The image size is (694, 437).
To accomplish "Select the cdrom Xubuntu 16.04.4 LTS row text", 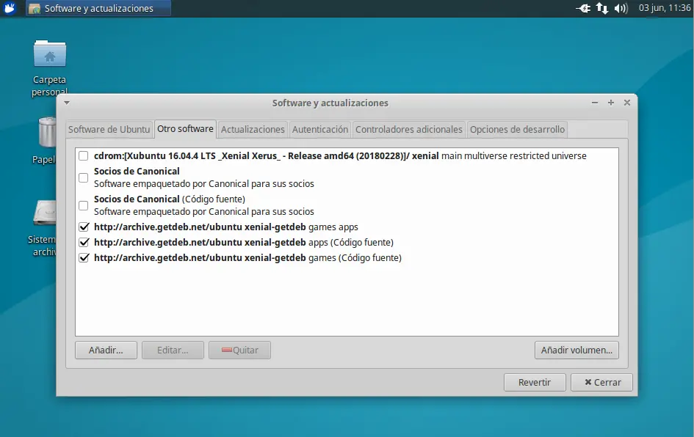I will coord(340,155).
